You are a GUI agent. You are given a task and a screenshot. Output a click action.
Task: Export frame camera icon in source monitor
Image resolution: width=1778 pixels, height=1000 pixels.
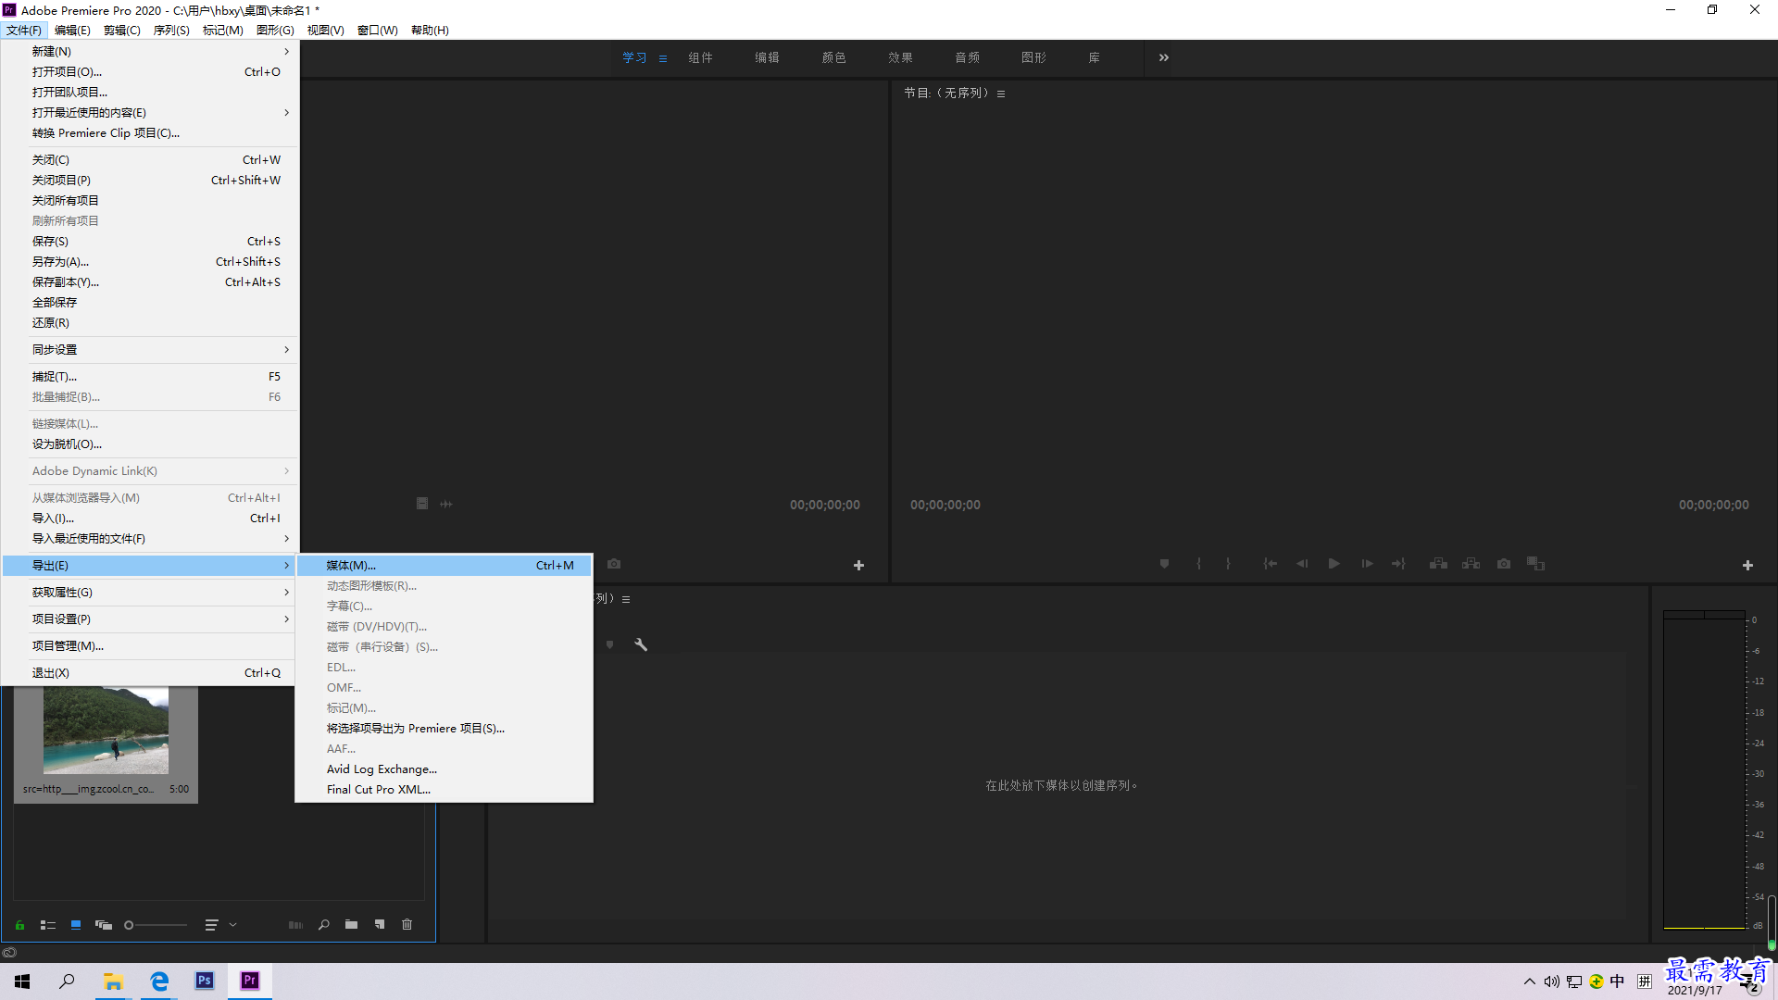click(x=614, y=564)
